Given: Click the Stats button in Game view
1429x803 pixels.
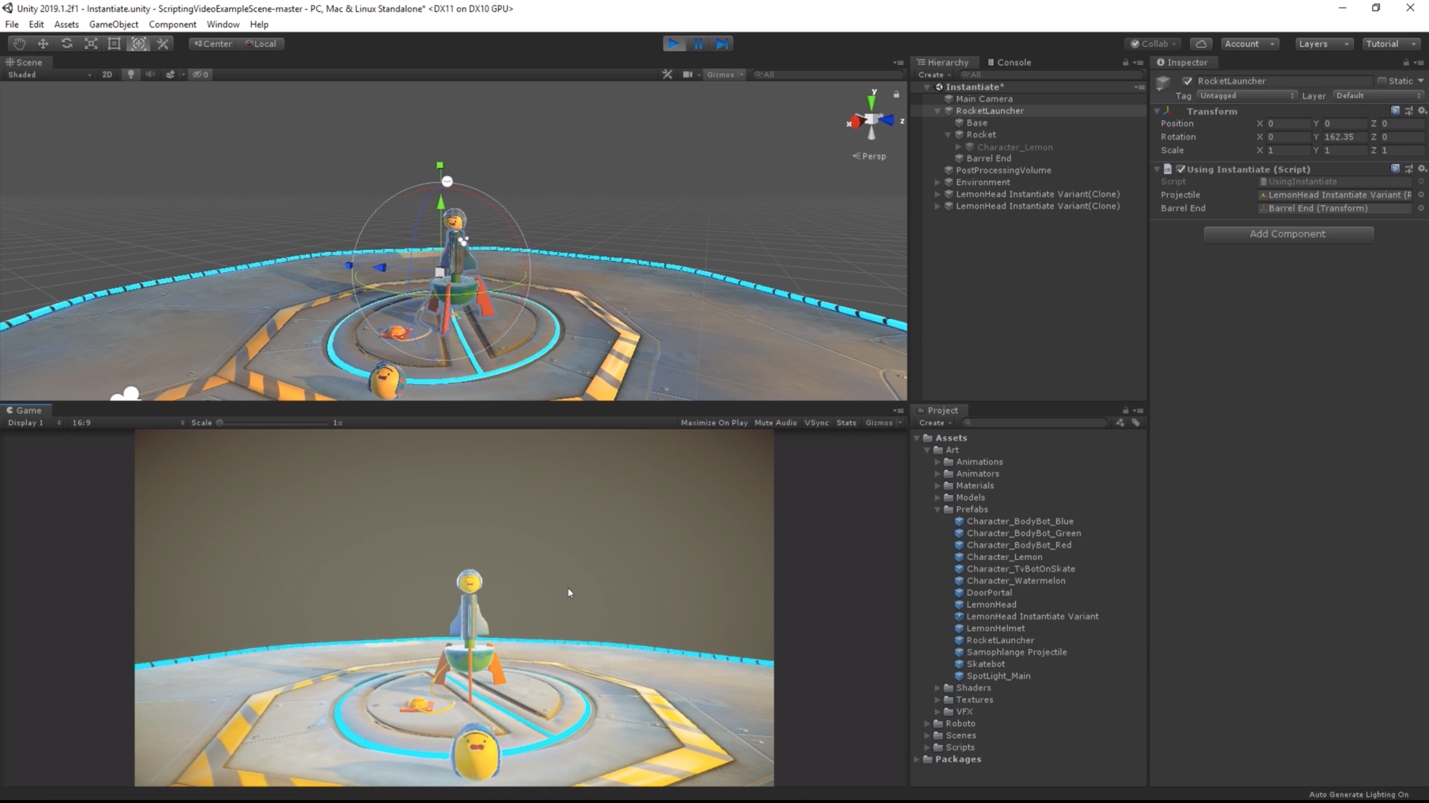Looking at the screenshot, I should 846,422.
